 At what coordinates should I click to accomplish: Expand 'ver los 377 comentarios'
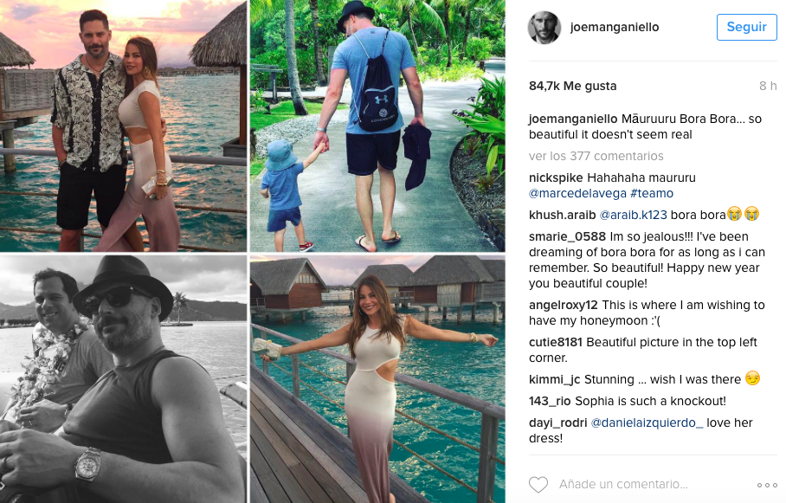coord(596,156)
